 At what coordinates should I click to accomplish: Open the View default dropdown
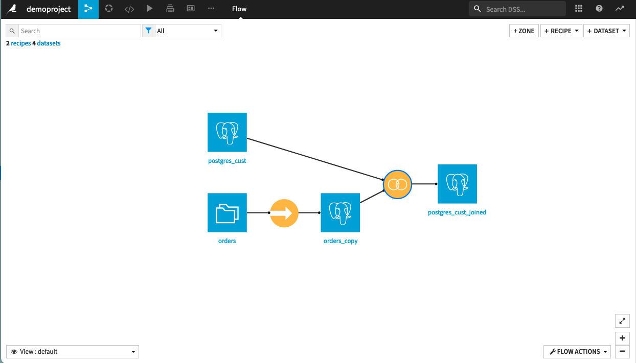click(x=72, y=351)
